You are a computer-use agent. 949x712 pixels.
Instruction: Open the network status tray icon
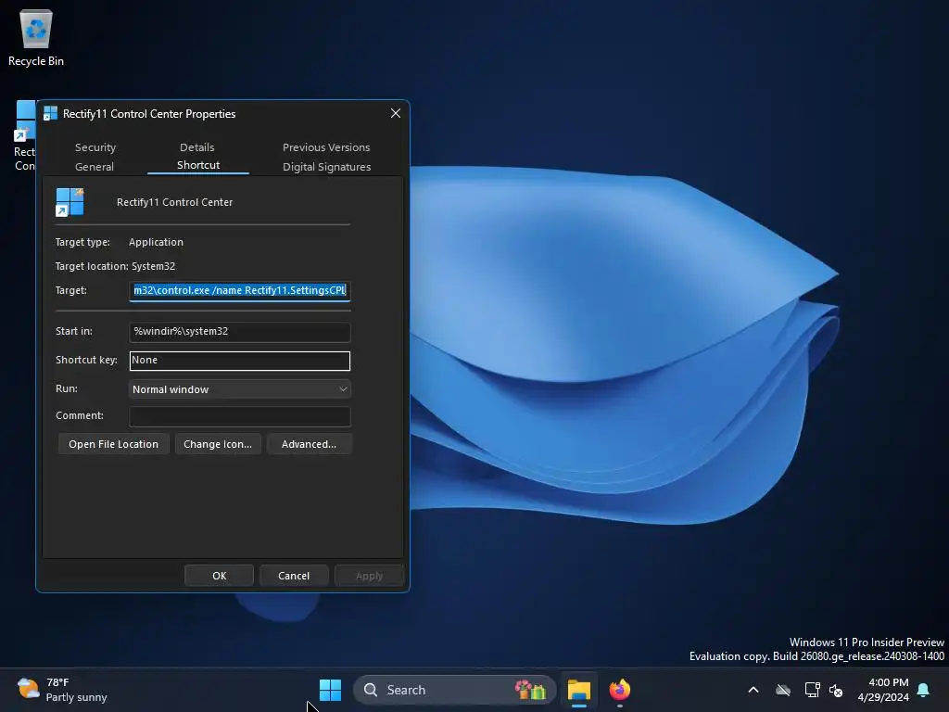pyautogui.click(x=812, y=690)
